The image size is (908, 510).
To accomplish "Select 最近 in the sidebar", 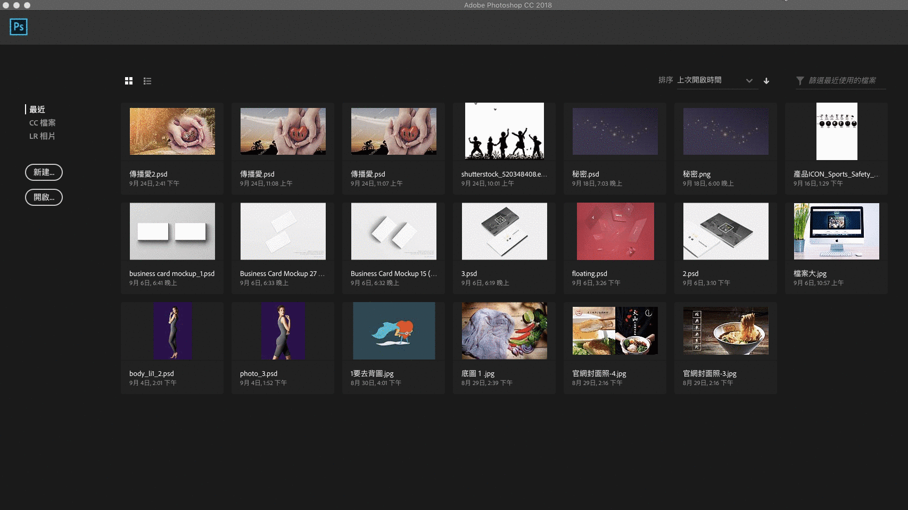I will (37, 109).
